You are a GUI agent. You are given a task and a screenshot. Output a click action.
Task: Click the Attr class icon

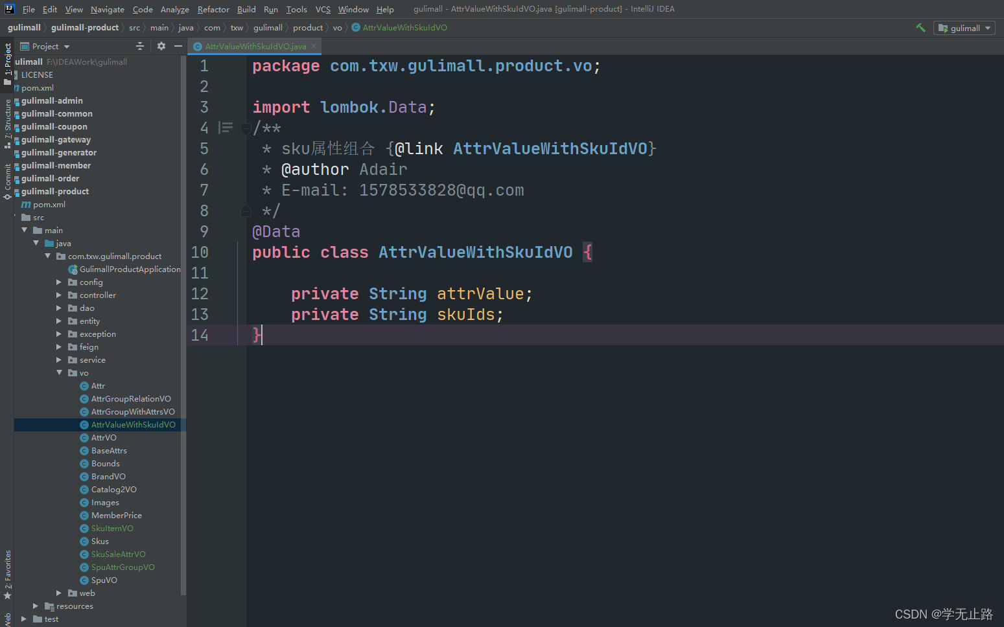point(84,385)
